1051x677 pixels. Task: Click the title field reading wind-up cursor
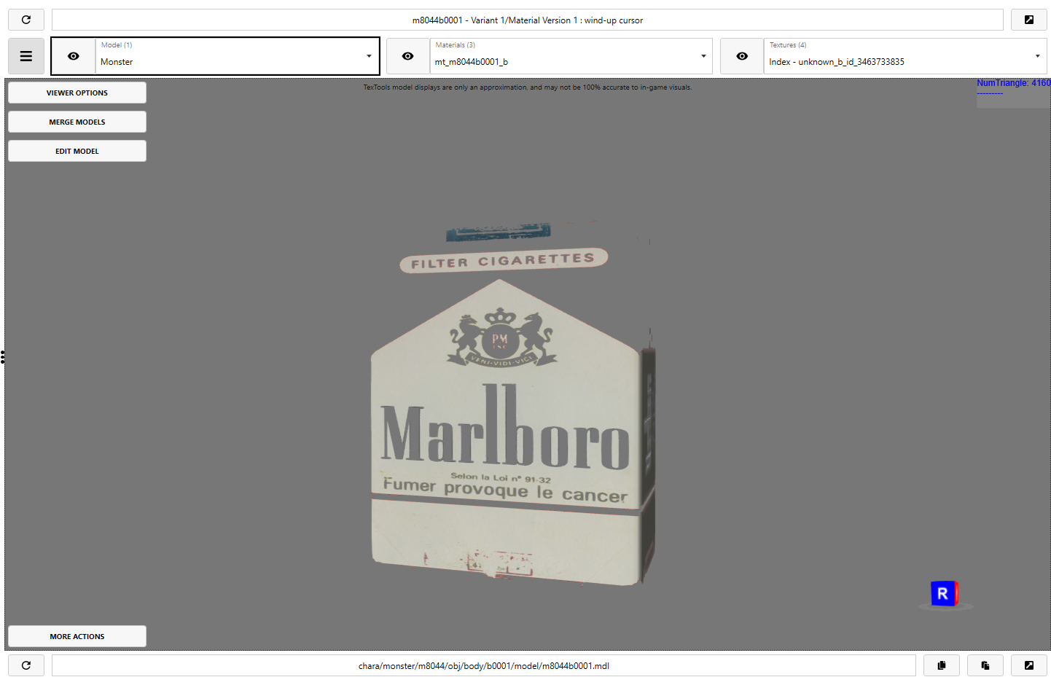click(528, 20)
